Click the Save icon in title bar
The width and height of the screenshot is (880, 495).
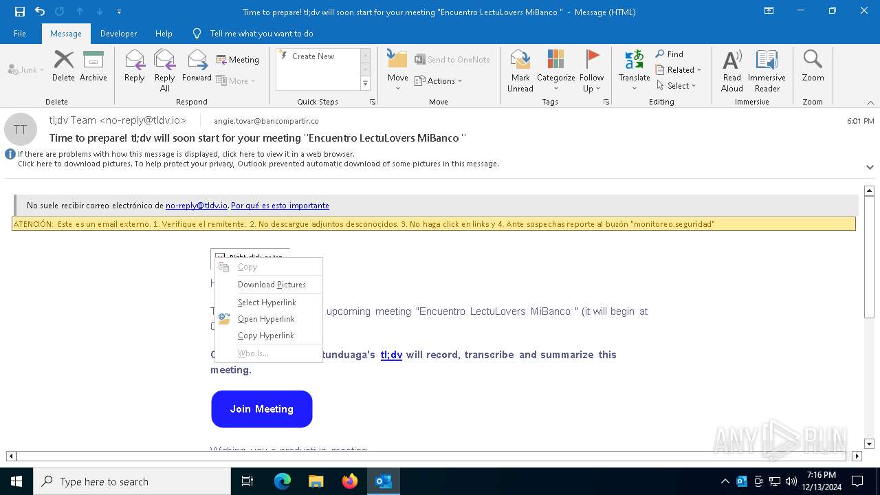coord(20,12)
